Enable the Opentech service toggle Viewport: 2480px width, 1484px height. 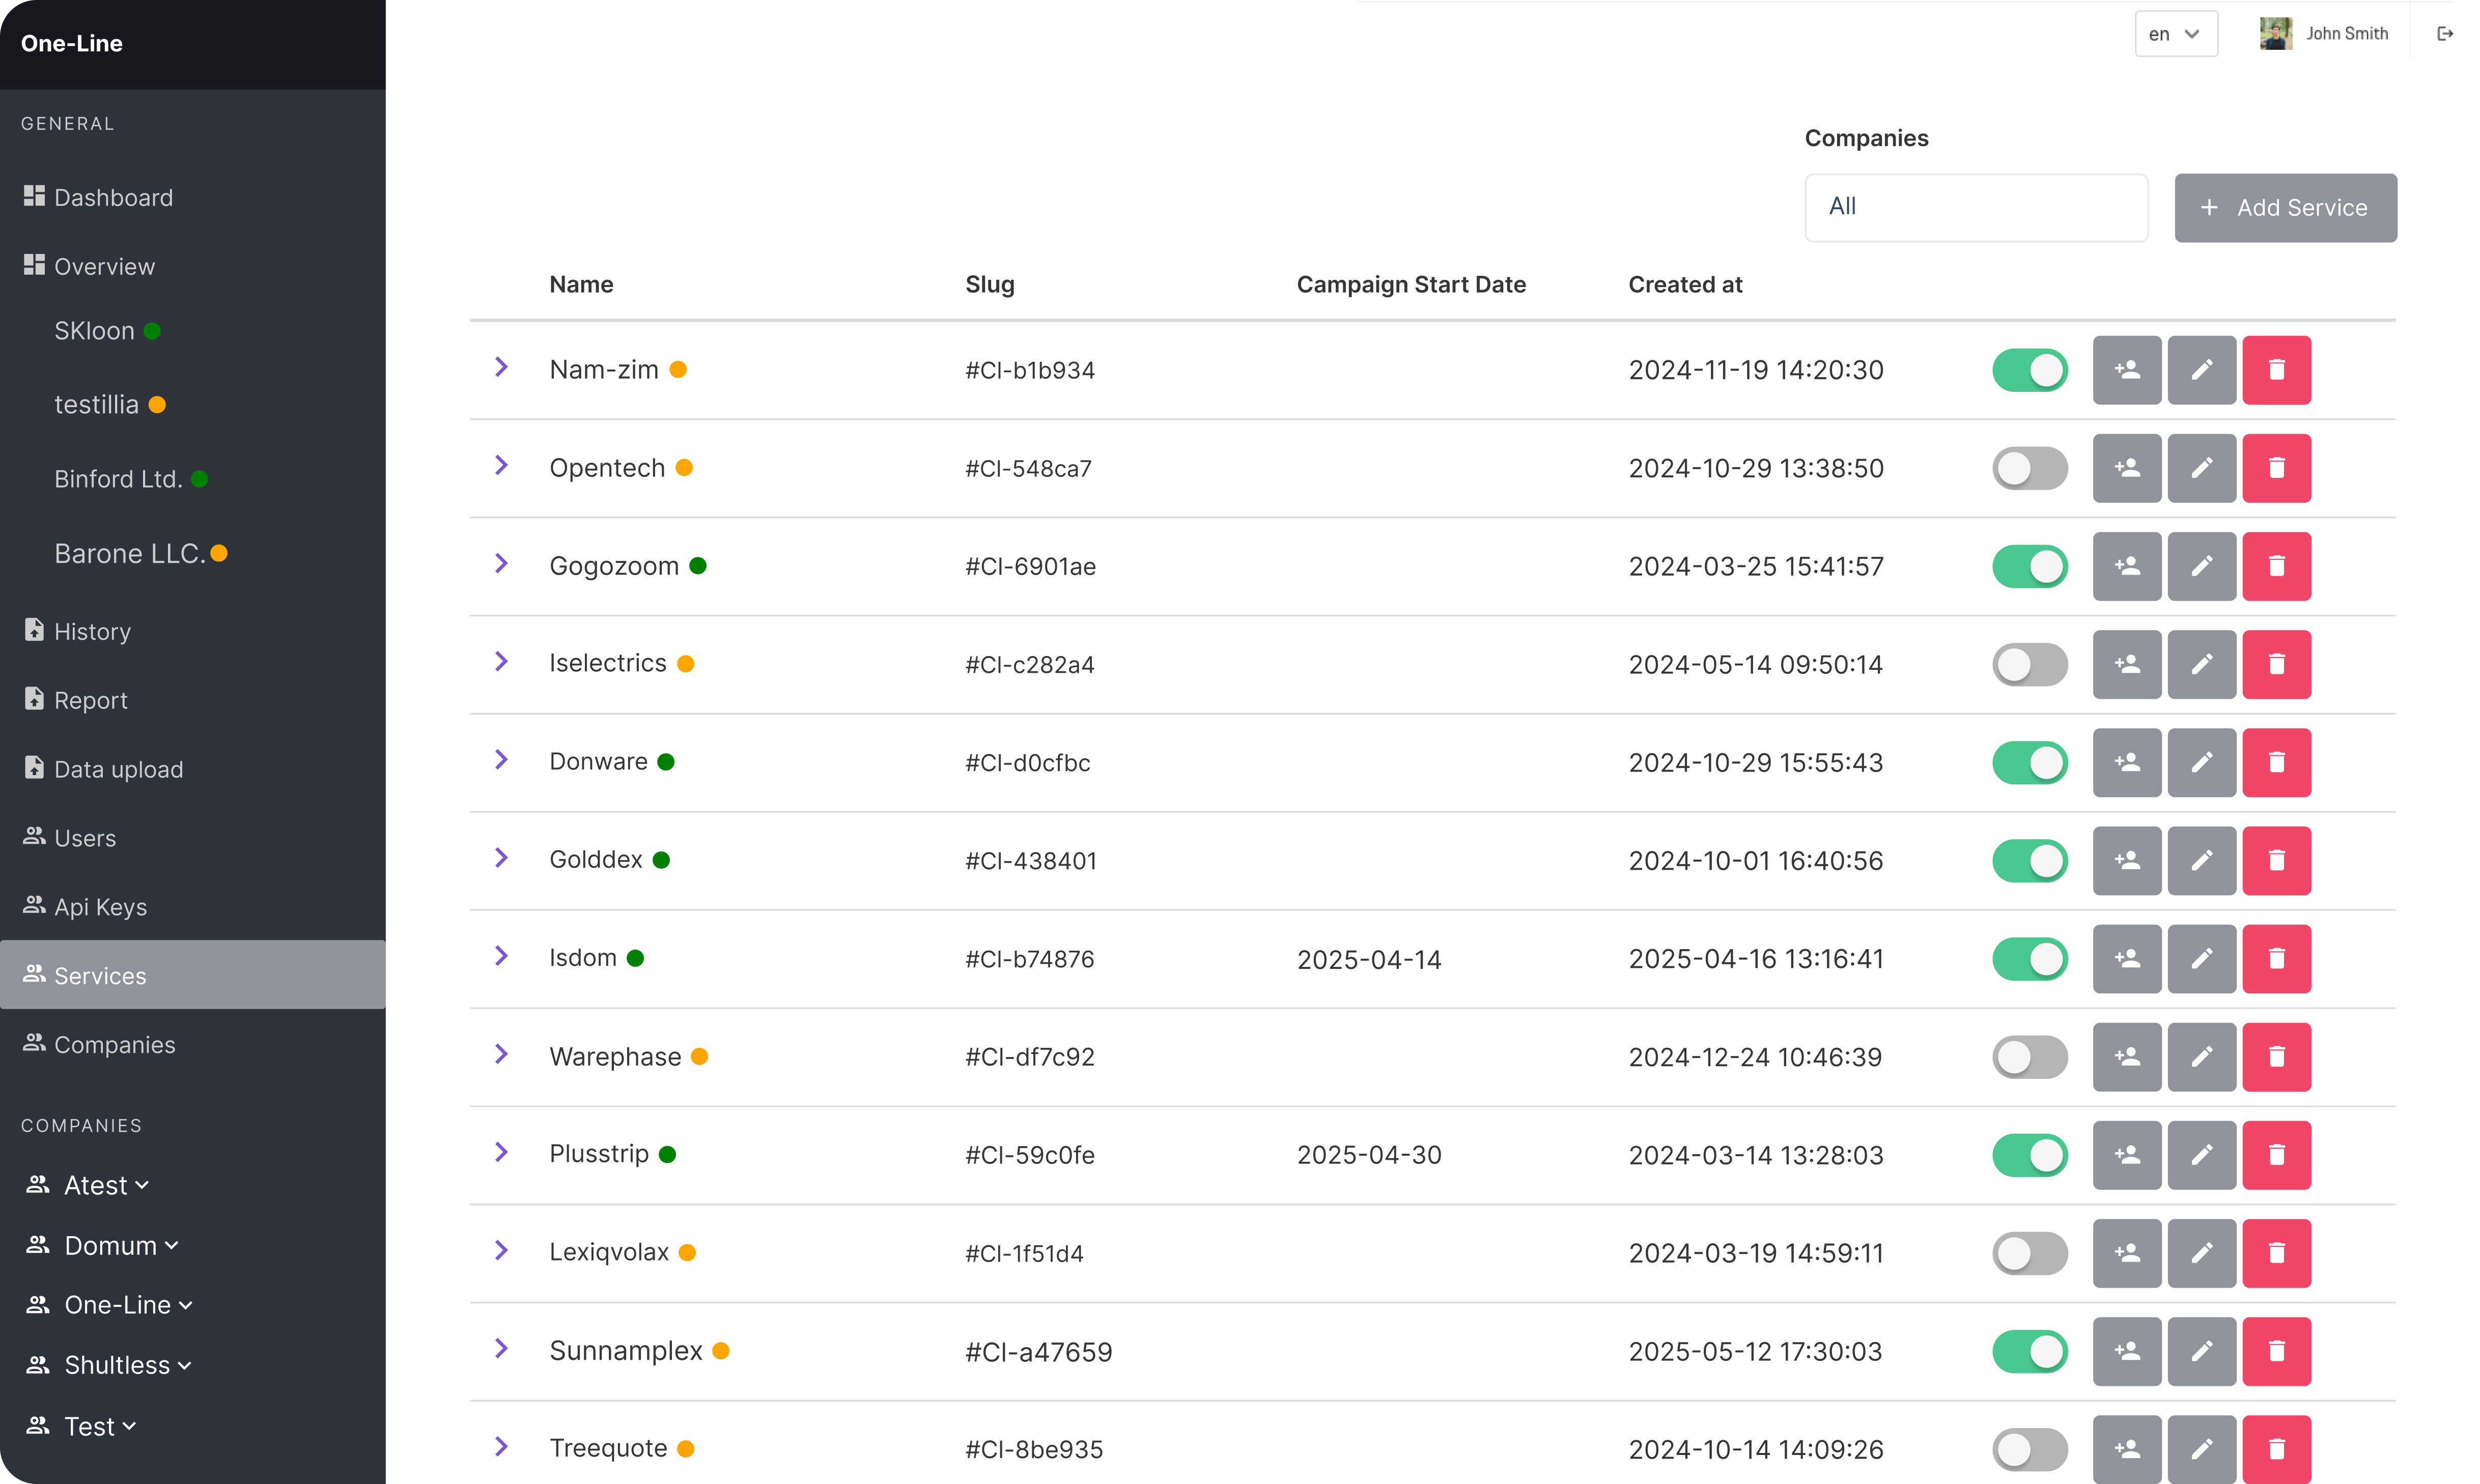point(2029,468)
